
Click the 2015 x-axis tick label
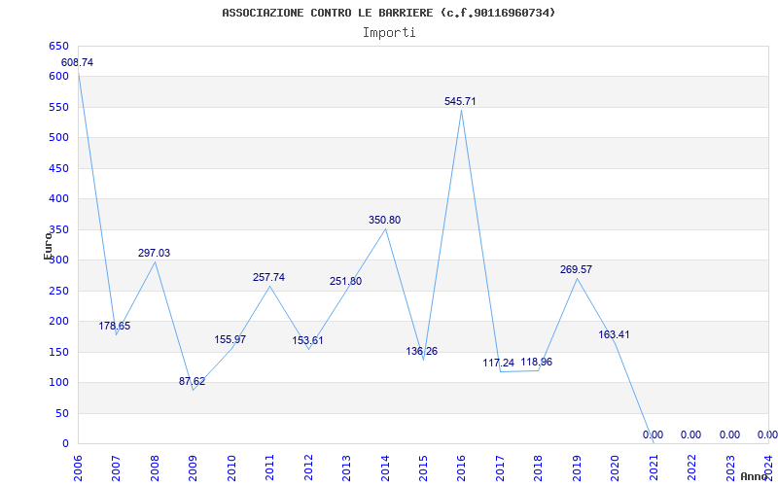[423, 469]
